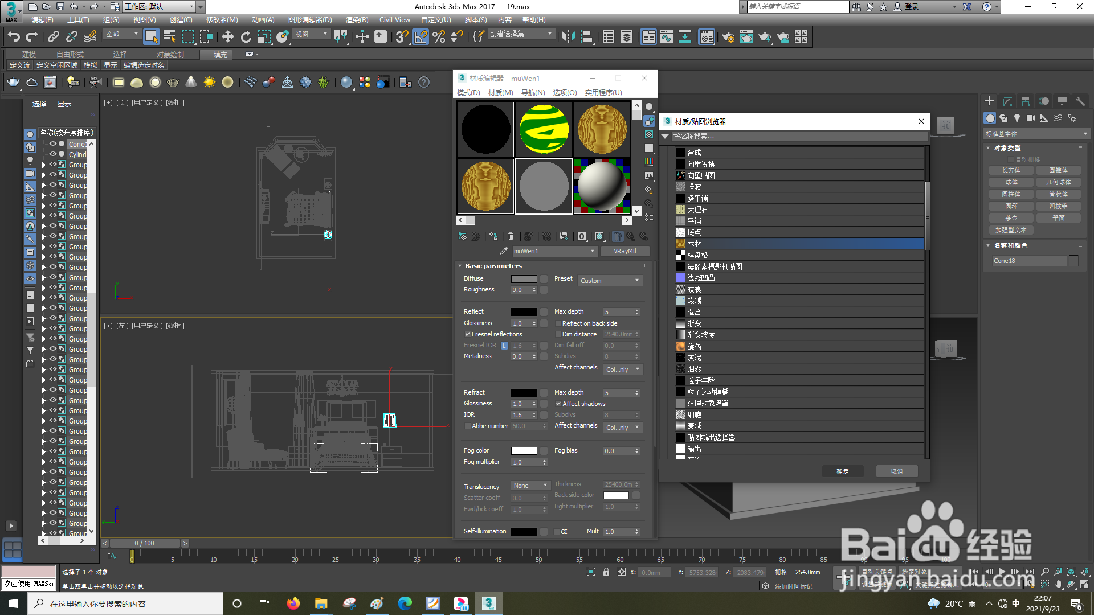
Task: Click the Undo arrow icon
Action: click(14, 38)
